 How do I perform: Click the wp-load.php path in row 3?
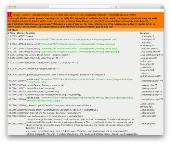pos(77,44)
